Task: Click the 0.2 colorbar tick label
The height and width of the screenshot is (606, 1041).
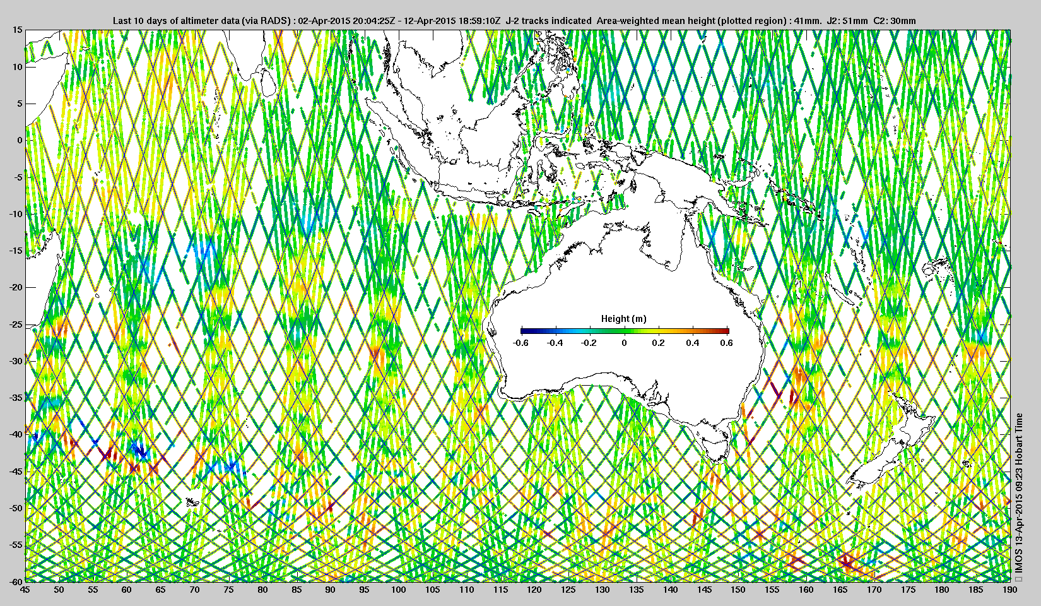Action: (x=659, y=343)
